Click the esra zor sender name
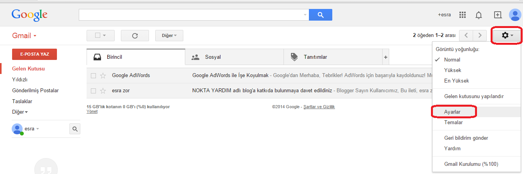523x174 pixels. 121,91
